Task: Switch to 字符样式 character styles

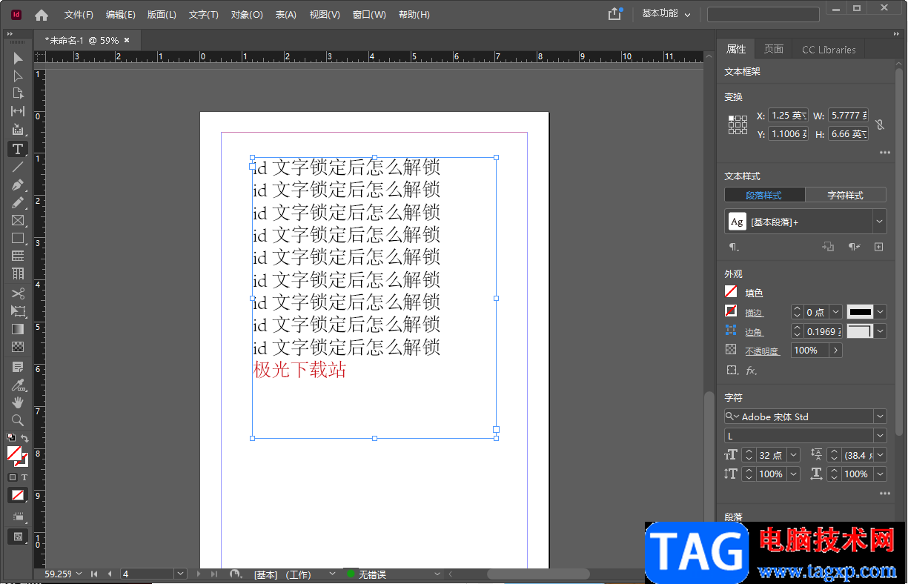Action: pos(845,195)
